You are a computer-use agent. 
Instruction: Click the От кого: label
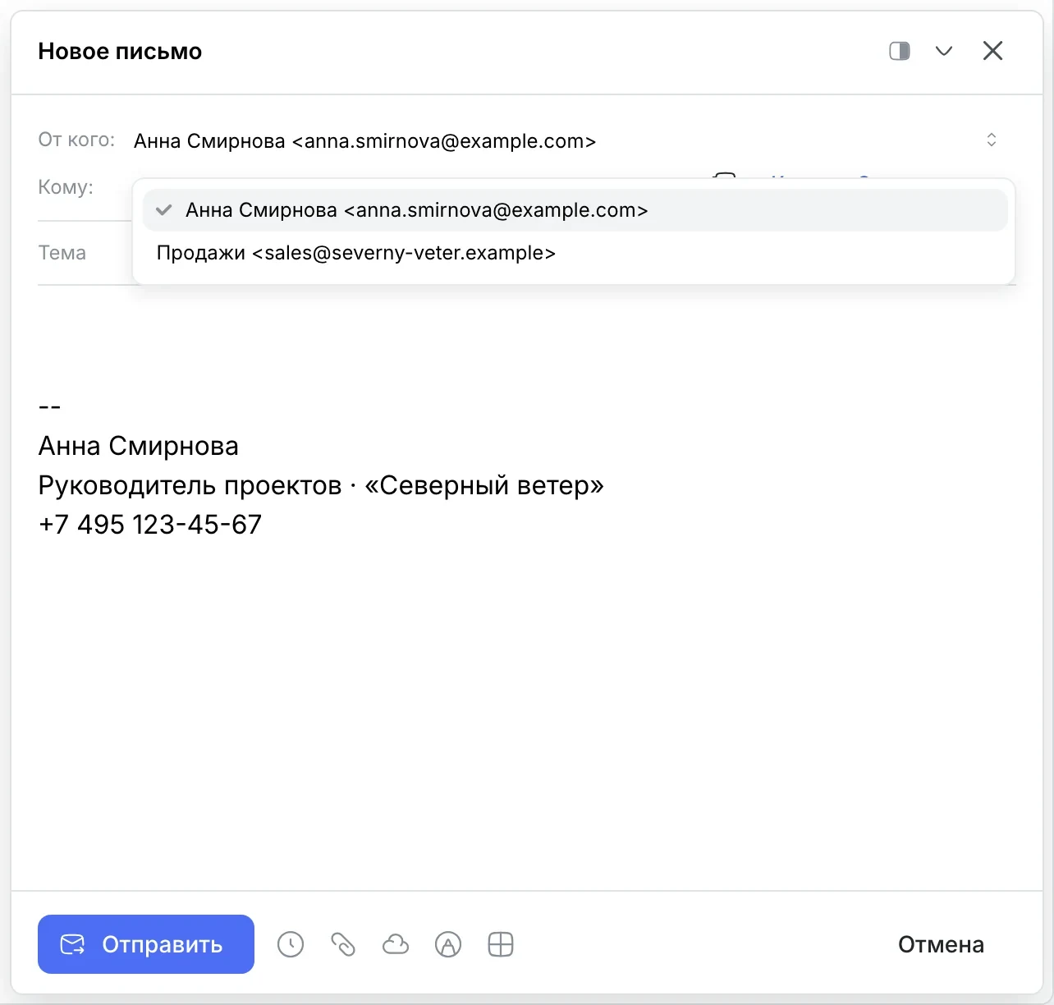tap(76, 140)
